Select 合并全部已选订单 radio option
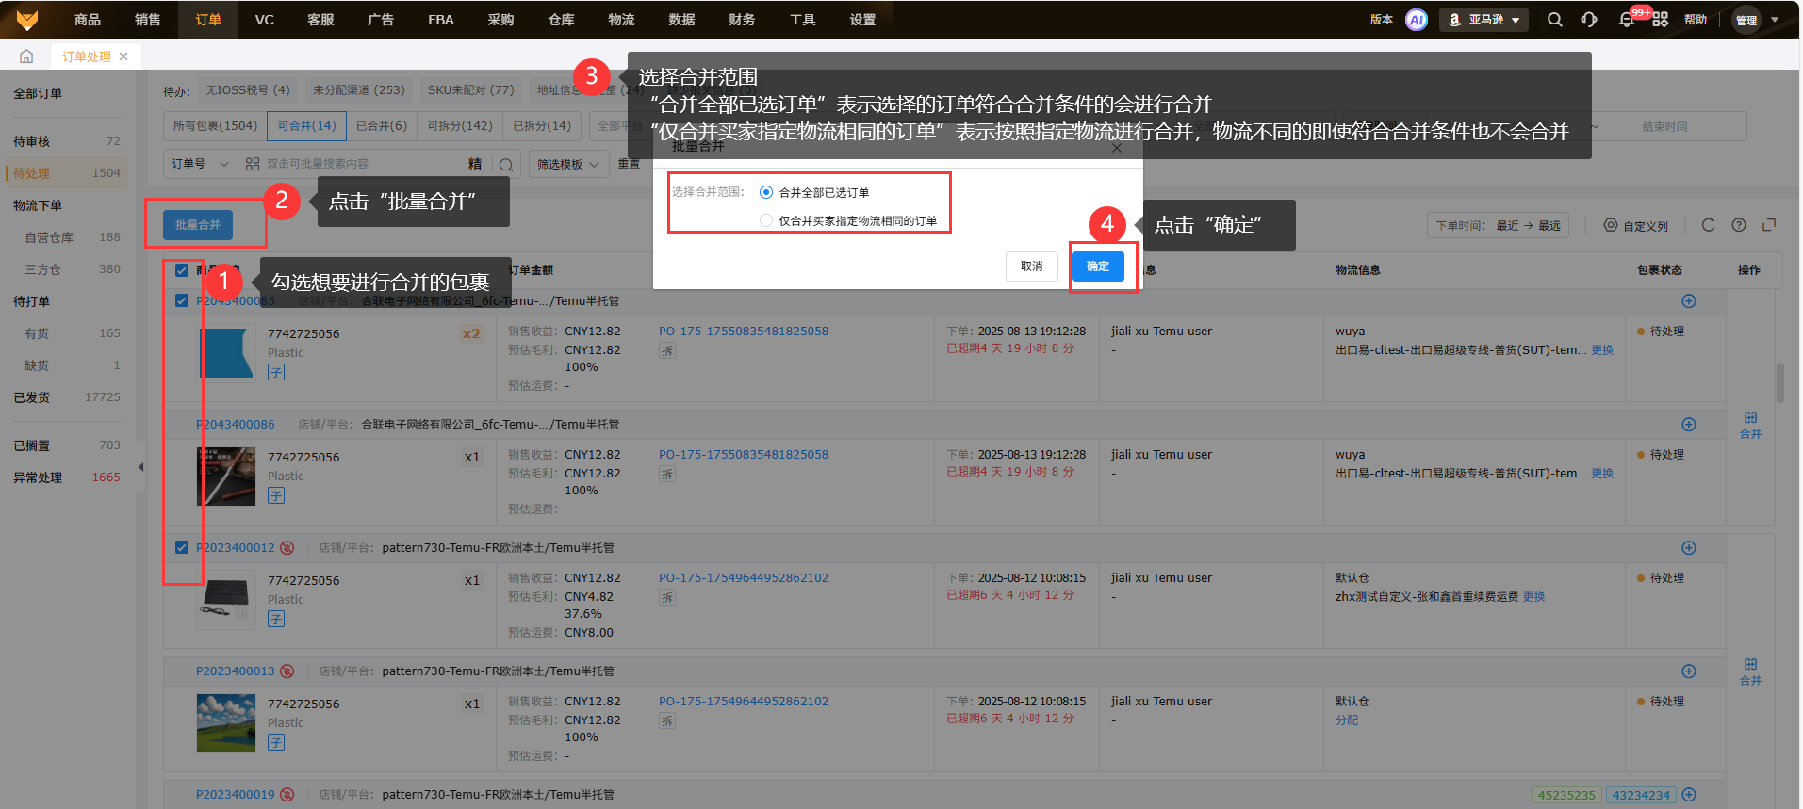The width and height of the screenshot is (1803, 809). (x=766, y=192)
